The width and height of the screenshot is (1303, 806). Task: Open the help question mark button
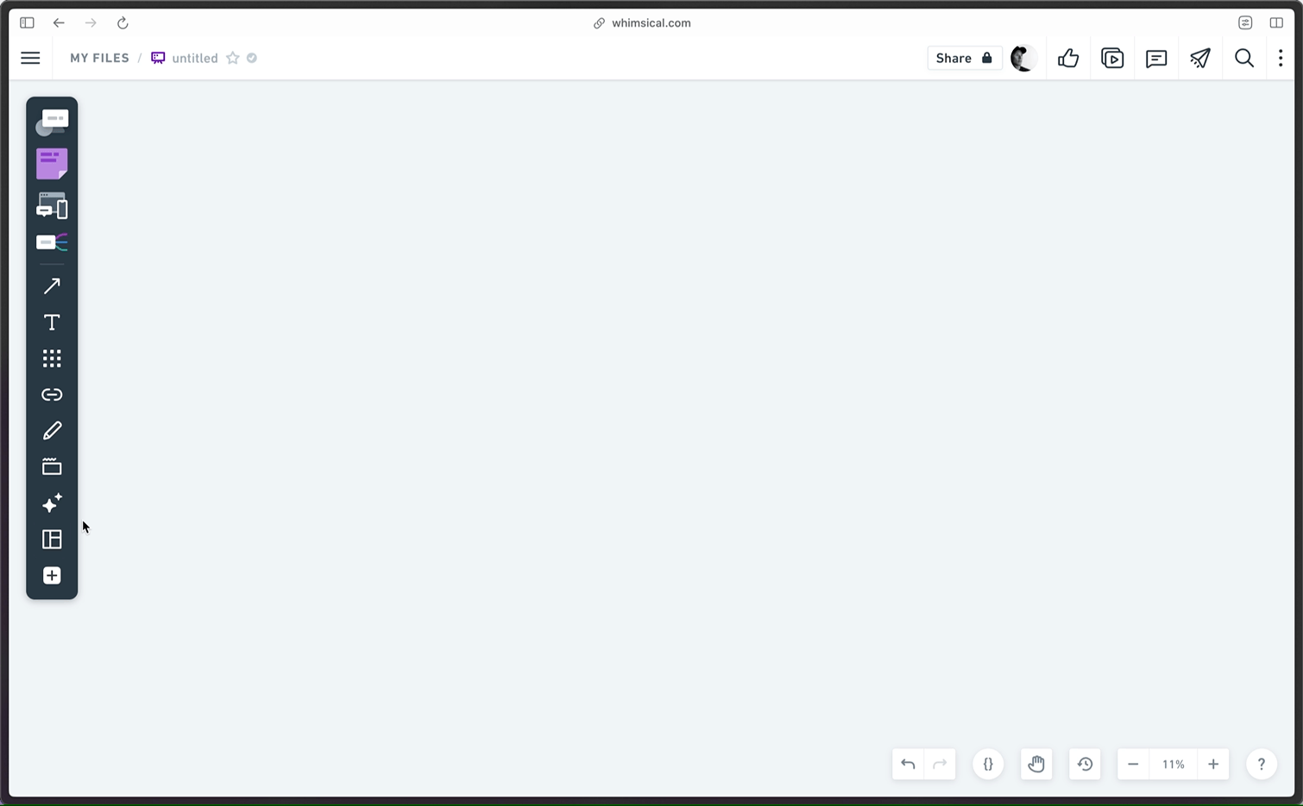tap(1262, 764)
